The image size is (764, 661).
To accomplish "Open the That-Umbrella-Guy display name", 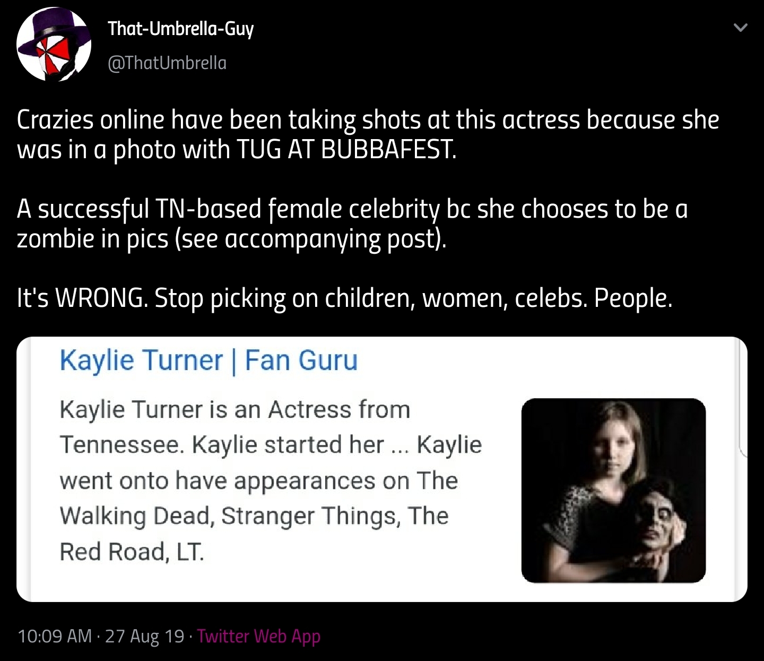I will [x=181, y=28].
